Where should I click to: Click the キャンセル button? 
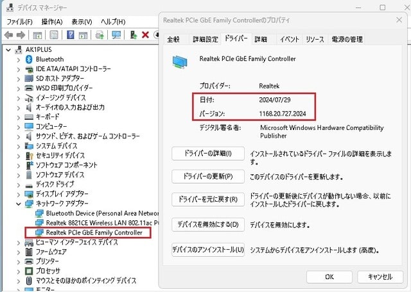click(x=380, y=277)
